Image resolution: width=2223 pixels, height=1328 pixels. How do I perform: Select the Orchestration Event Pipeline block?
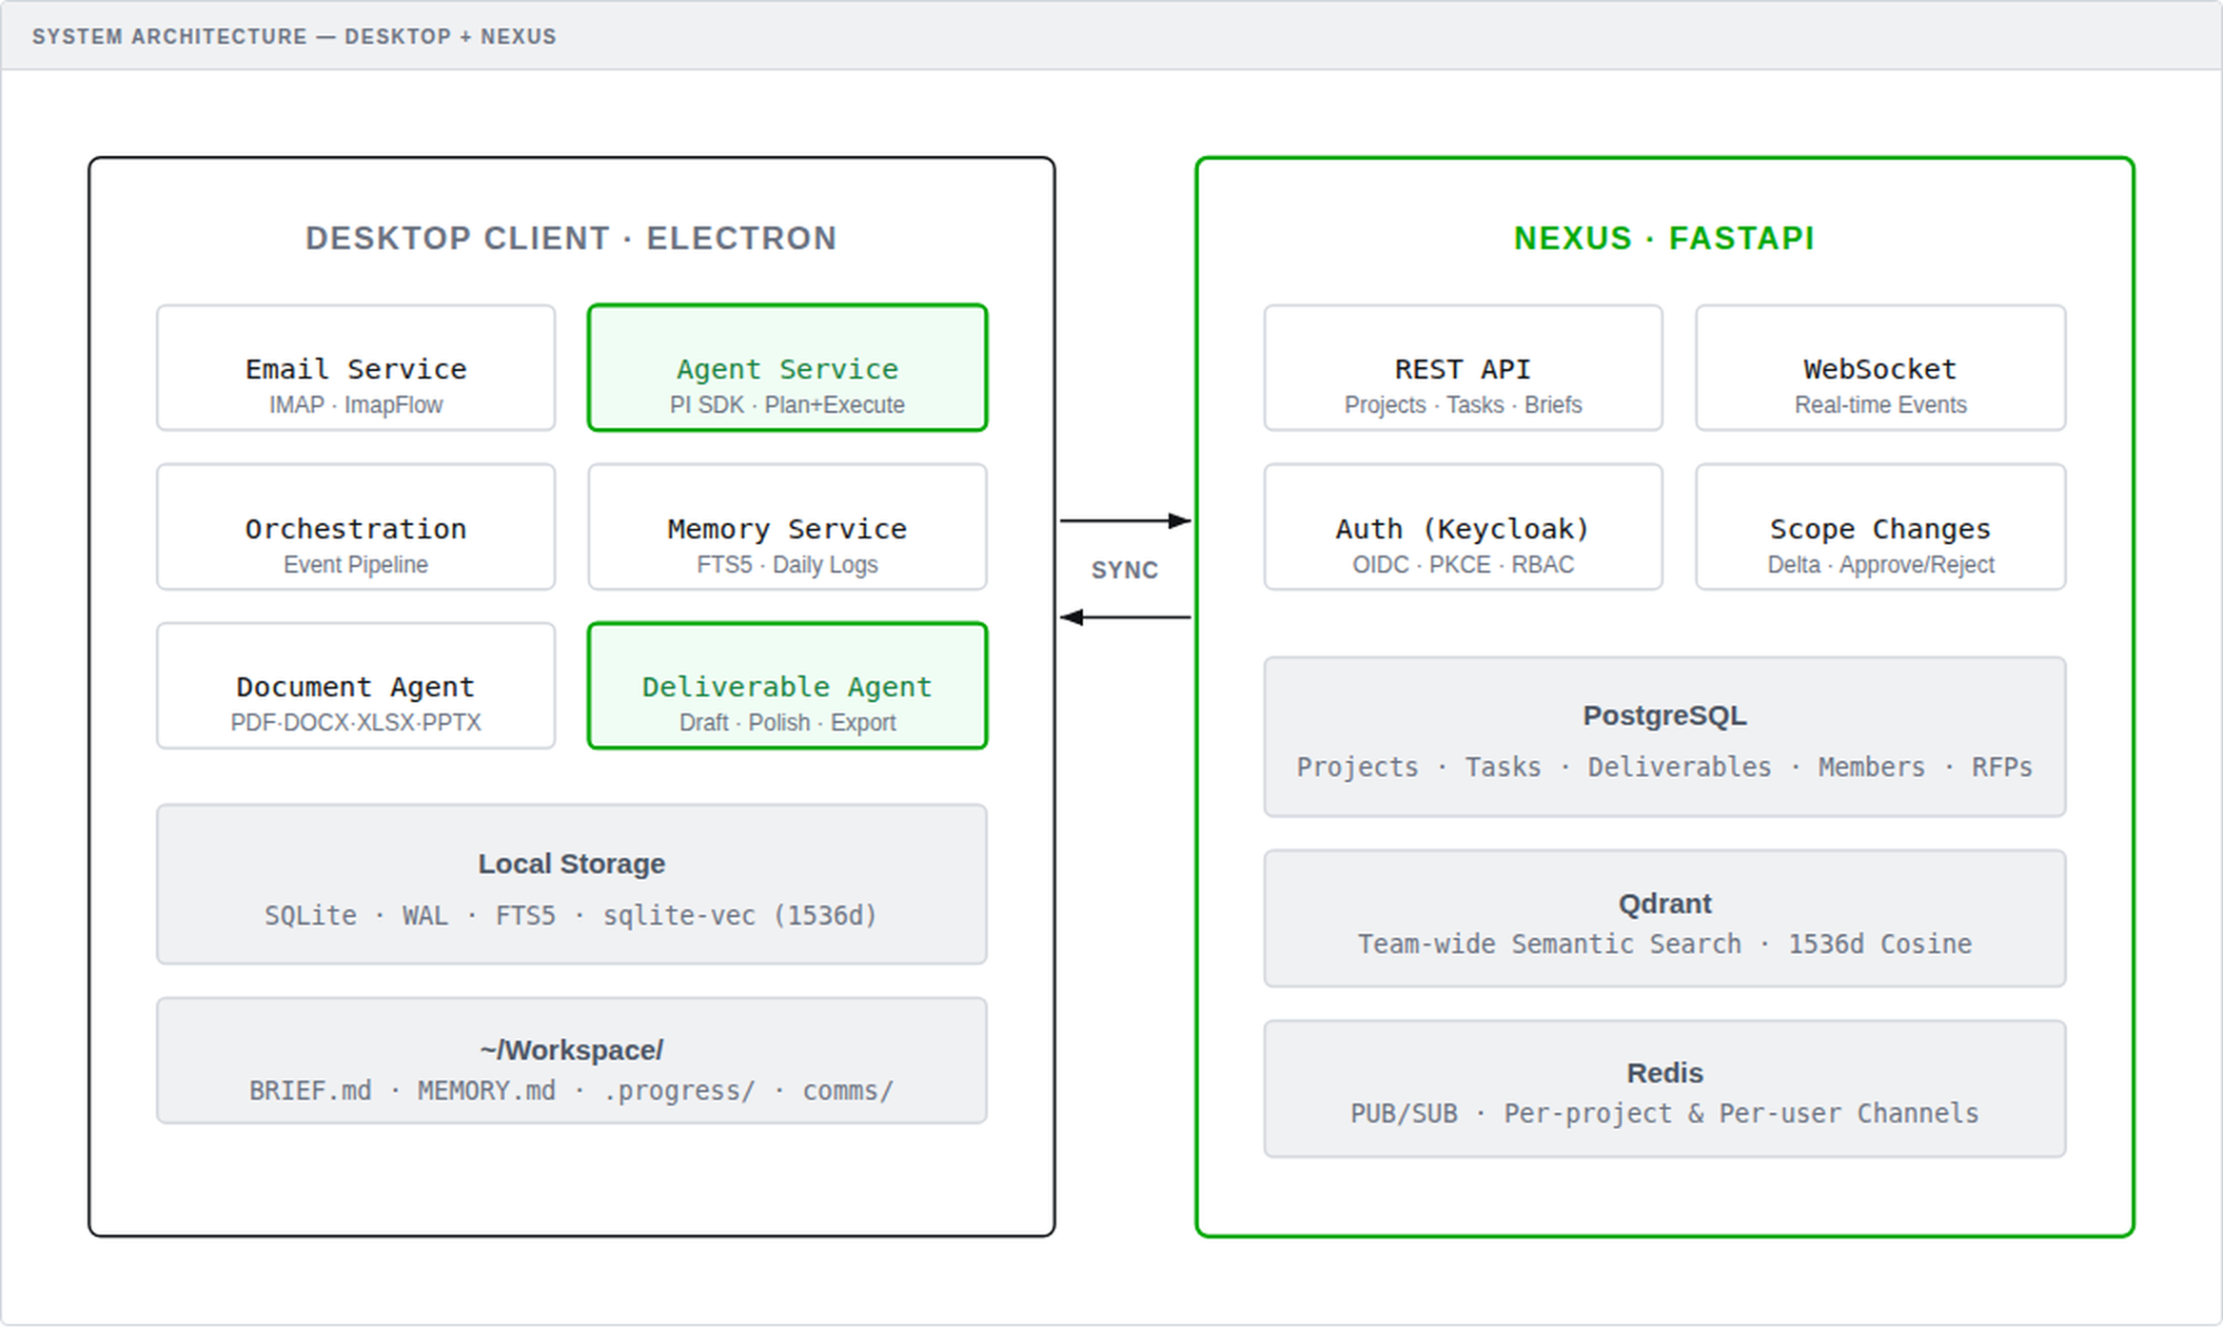[x=355, y=528]
